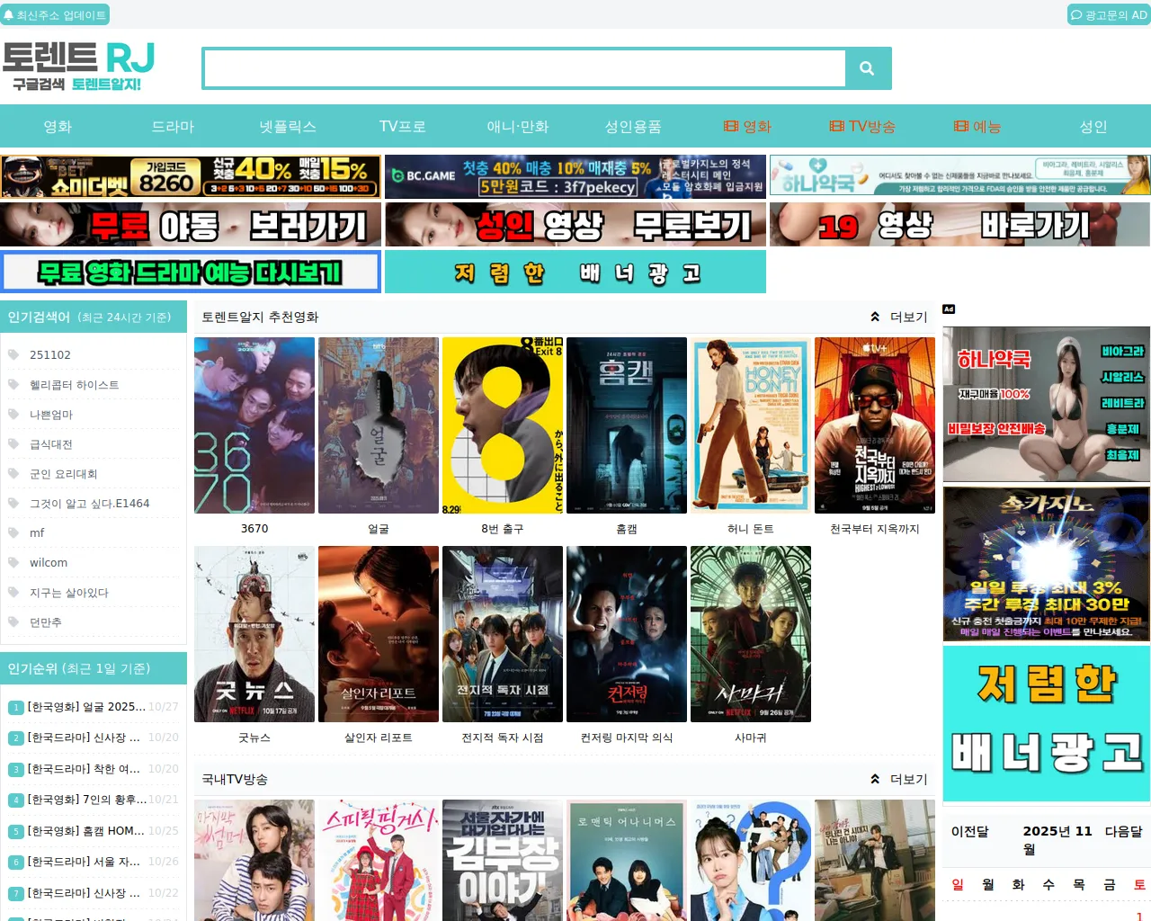Open 더보기 link for 국내TV방송
The image size is (1151, 921).
click(x=908, y=779)
